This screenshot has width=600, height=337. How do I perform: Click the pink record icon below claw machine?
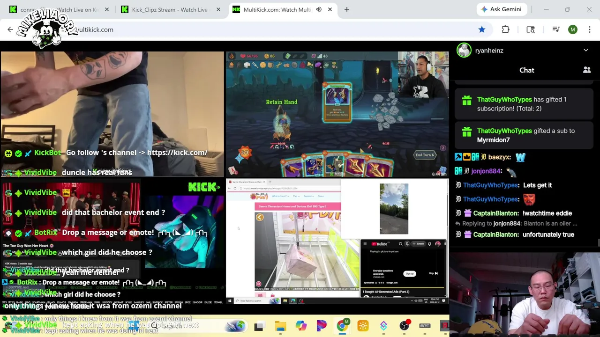click(258, 284)
